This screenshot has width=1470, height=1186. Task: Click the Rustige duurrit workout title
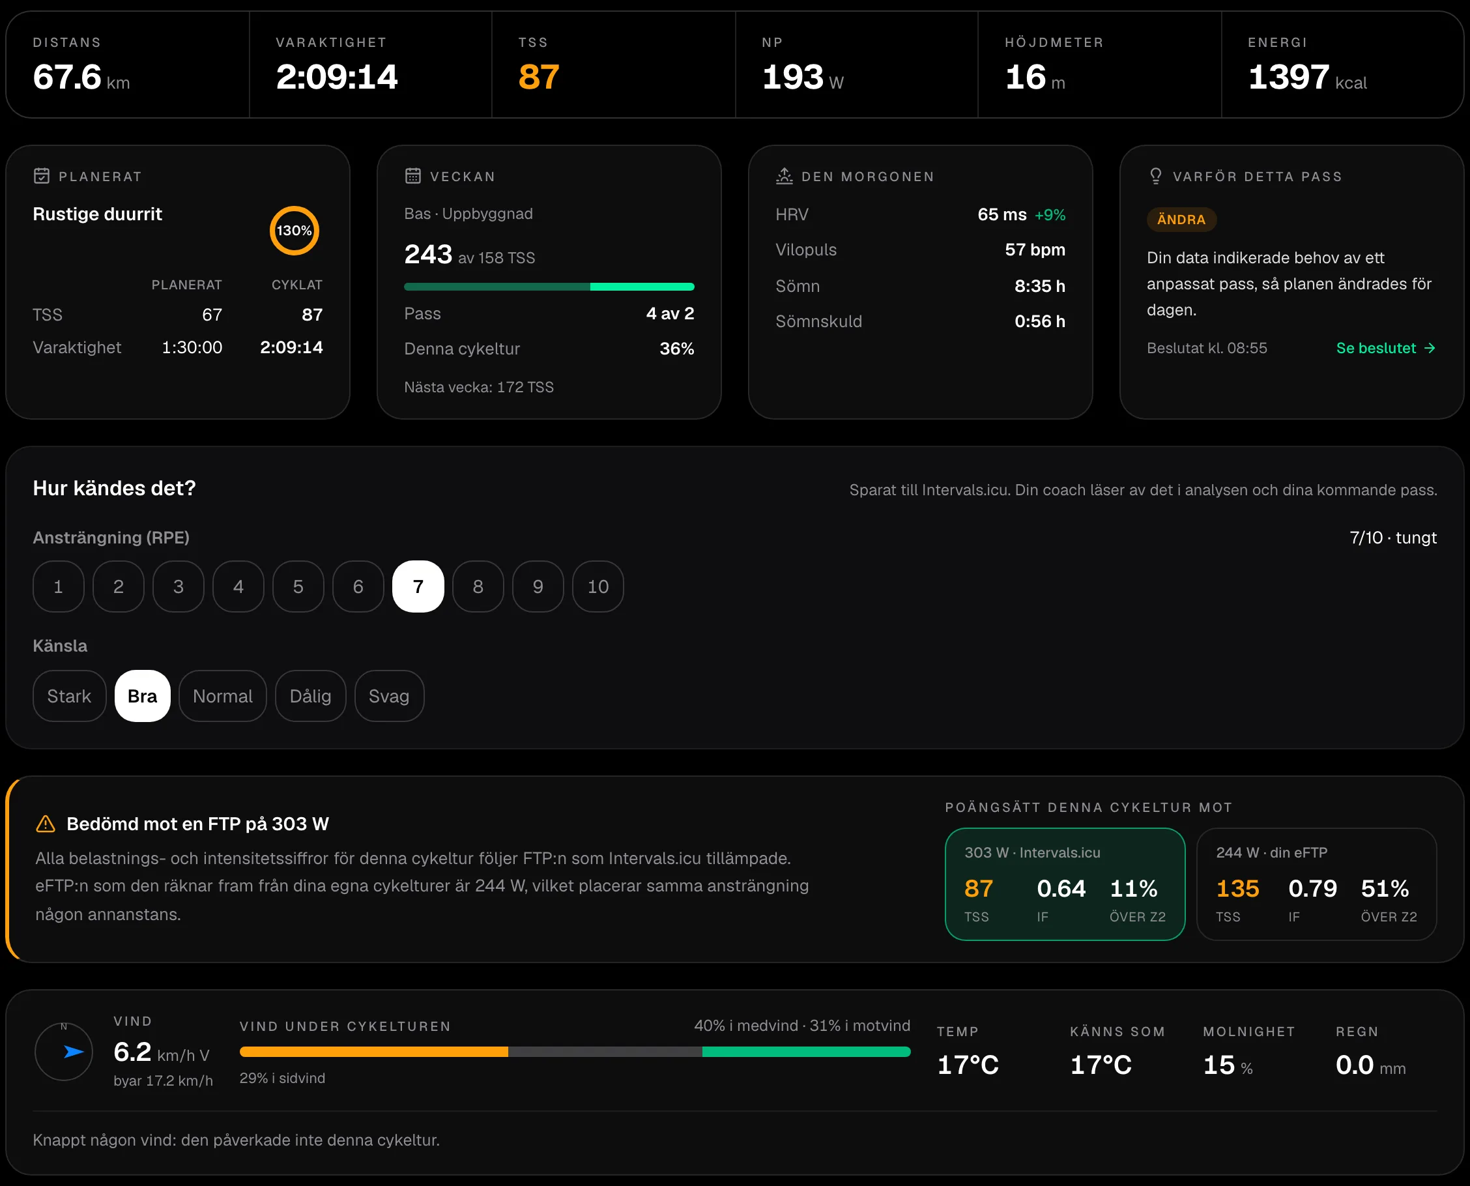point(98,214)
